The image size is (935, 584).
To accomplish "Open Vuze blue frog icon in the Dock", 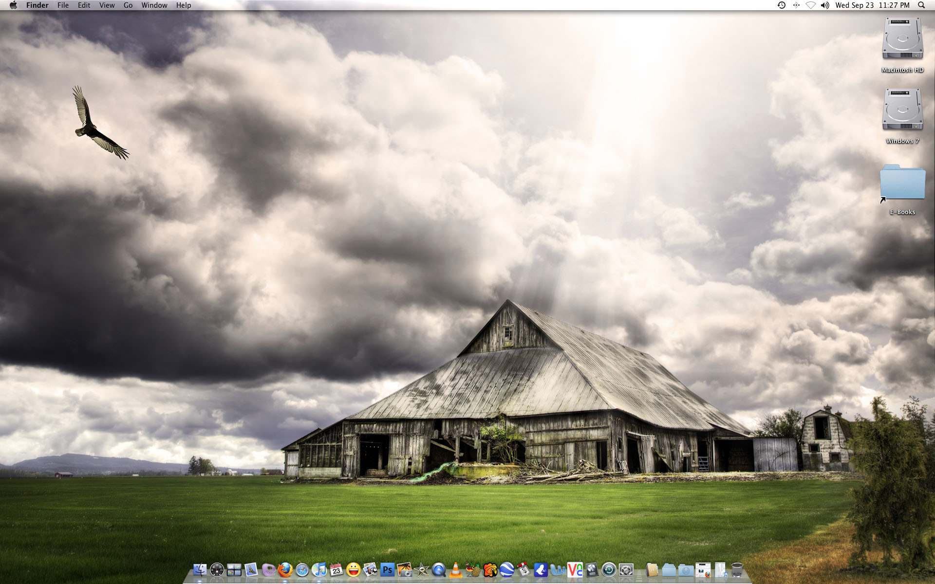I will (x=541, y=569).
